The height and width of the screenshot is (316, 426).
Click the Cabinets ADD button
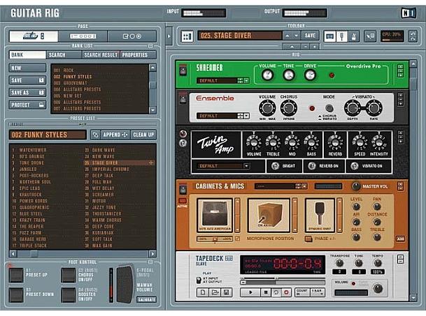[x=400, y=239]
